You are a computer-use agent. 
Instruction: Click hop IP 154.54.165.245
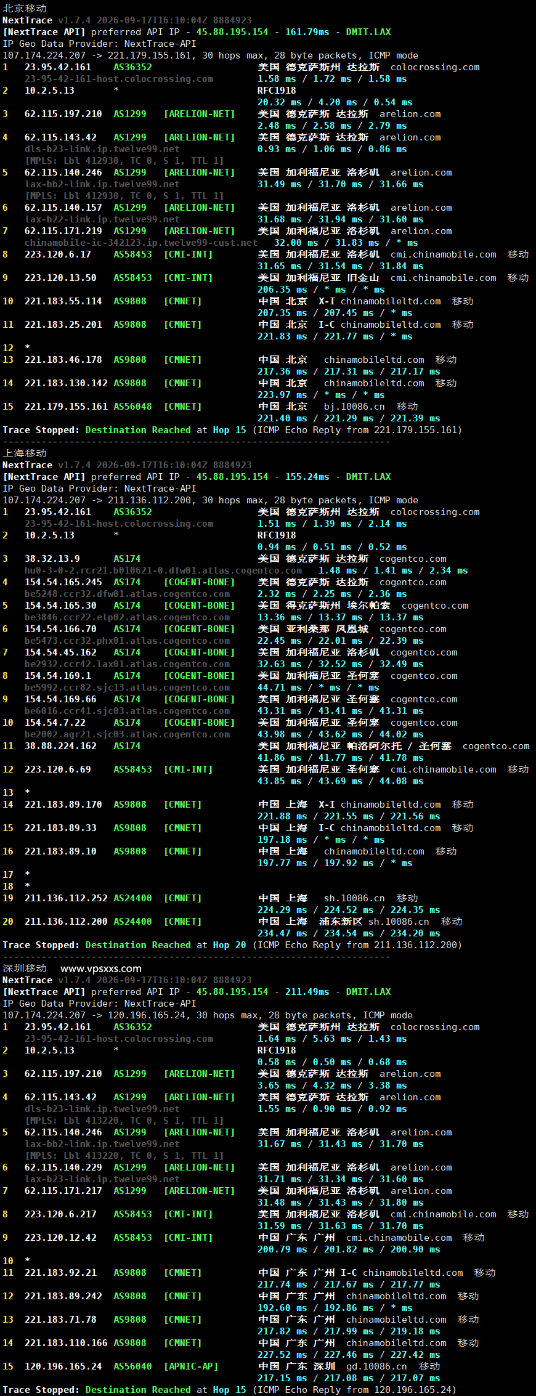point(63,582)
